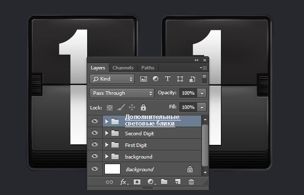Viewport: 304px width, 195px height.
Task: Switch to the Paths tab
Action: (148, 68)
